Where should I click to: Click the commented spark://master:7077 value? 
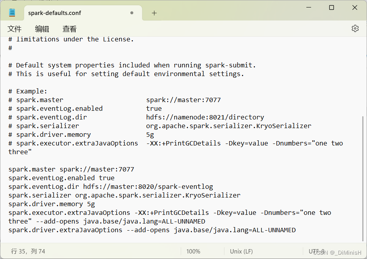[x=183, y=100]
